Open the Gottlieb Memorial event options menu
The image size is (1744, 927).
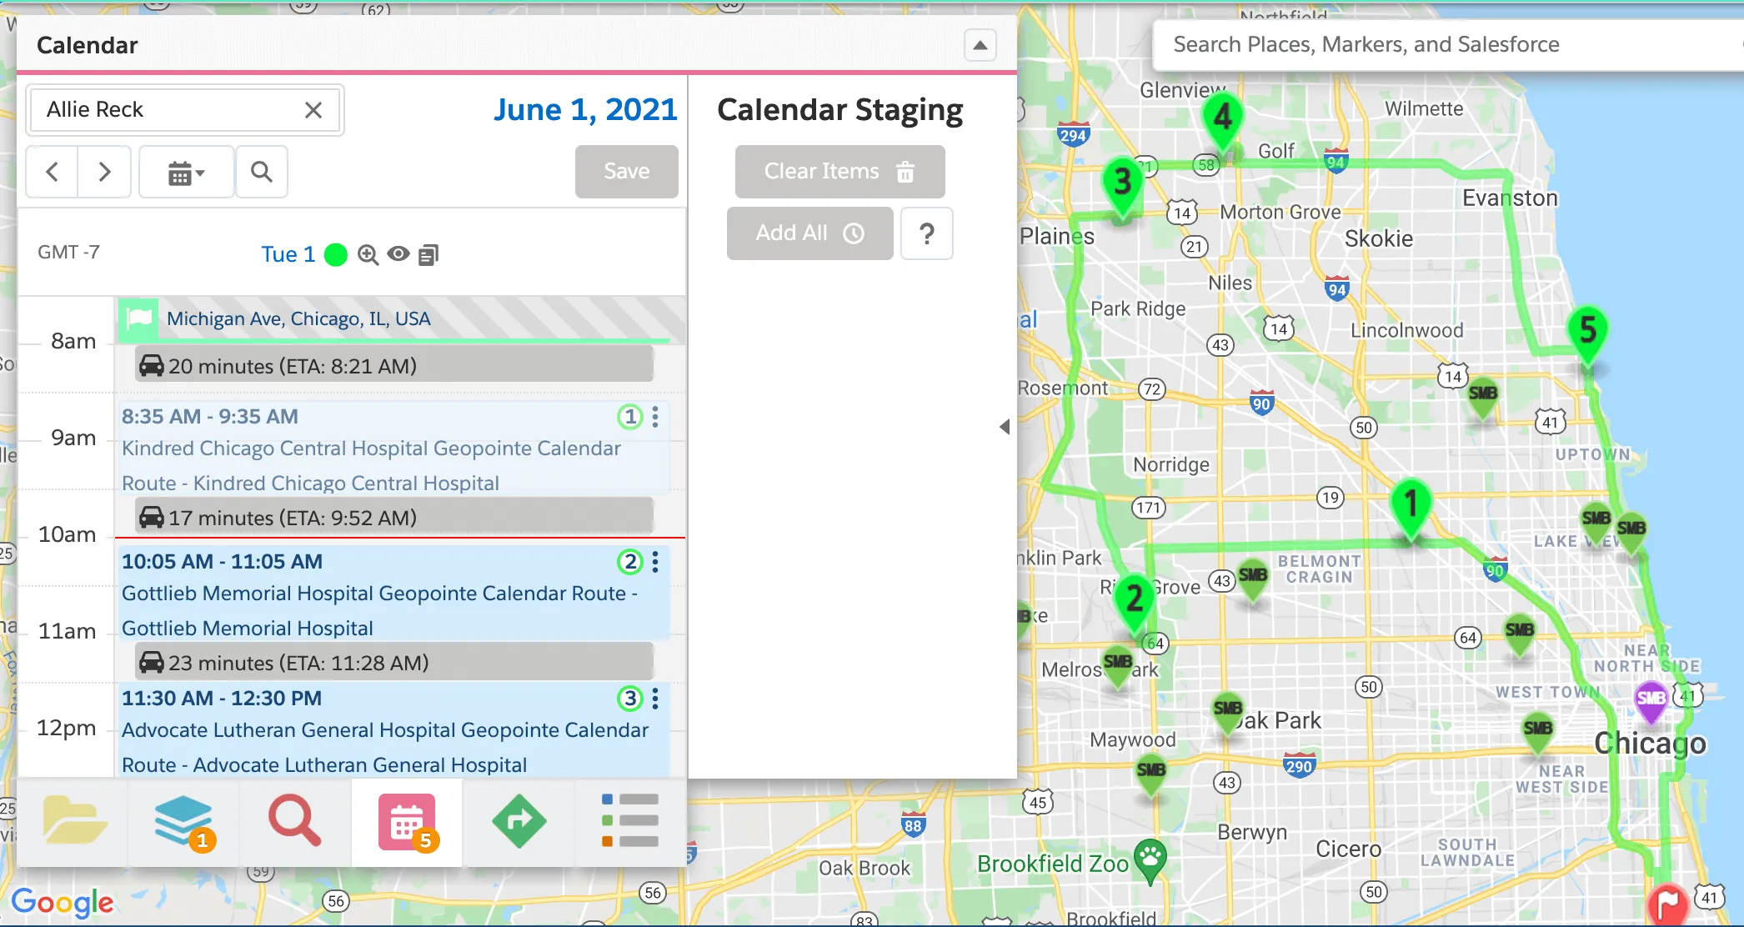coord(655,562)
